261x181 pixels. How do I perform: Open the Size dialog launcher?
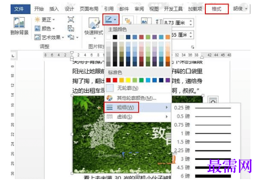(x=193, y=47)
